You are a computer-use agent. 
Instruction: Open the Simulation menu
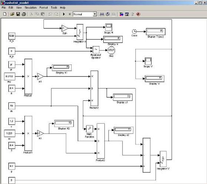coord(31,8)
